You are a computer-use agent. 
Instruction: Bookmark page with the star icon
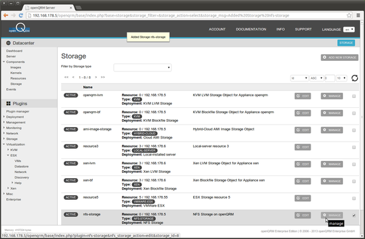pos(349,16)
